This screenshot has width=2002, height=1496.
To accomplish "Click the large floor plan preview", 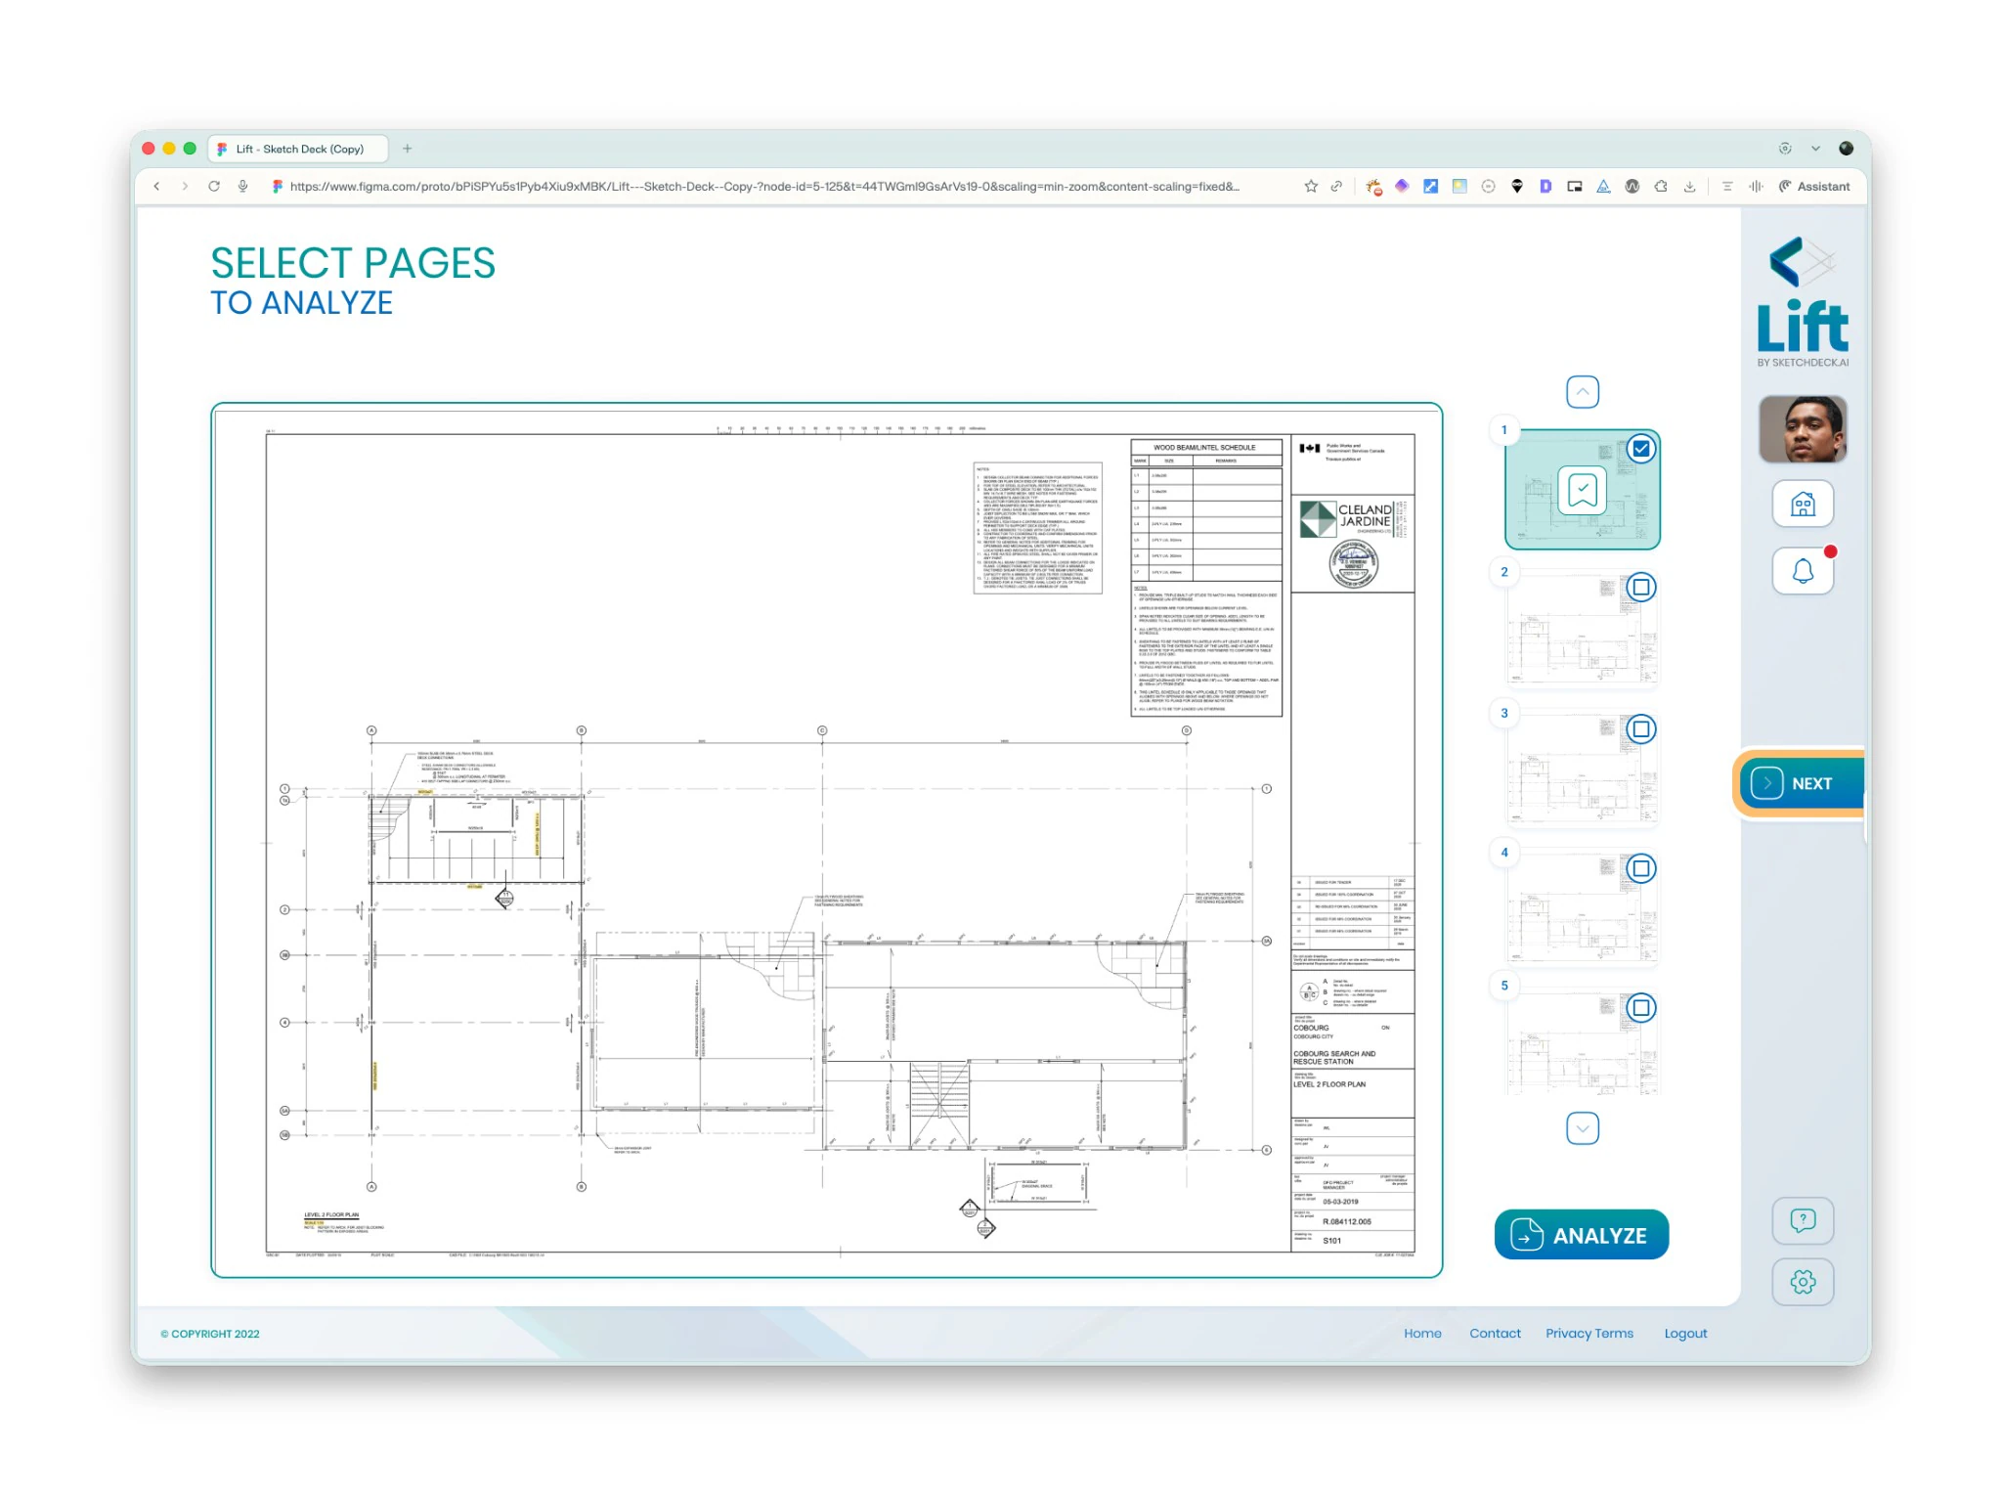I will [826, 840].
